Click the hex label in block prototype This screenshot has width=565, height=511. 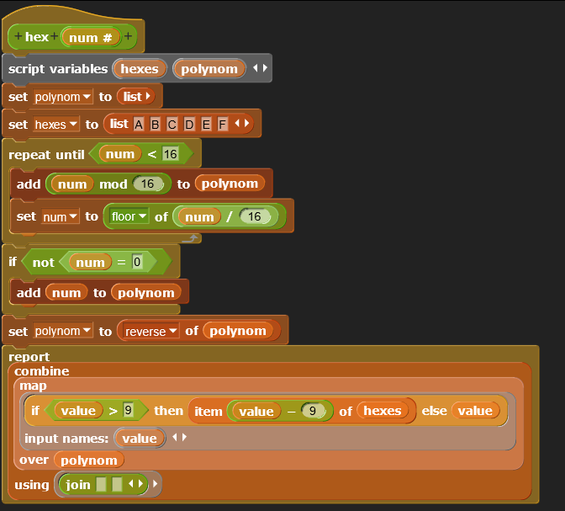click(36, 37)
